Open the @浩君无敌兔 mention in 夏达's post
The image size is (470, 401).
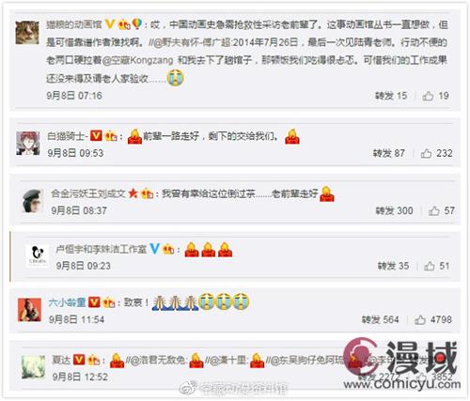coord(158,361)
